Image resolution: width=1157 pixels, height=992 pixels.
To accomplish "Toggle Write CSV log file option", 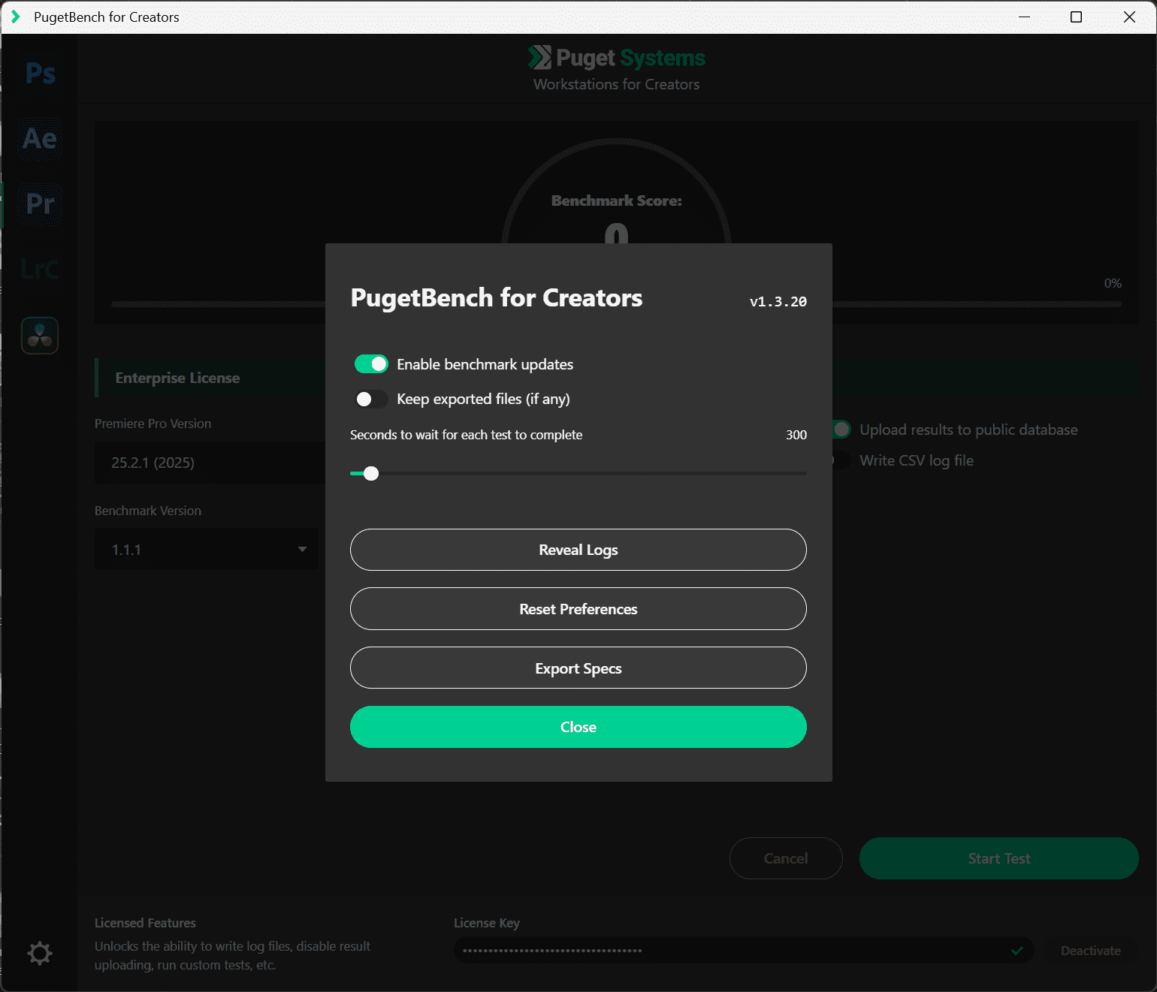I will click(x=841, y=460).
